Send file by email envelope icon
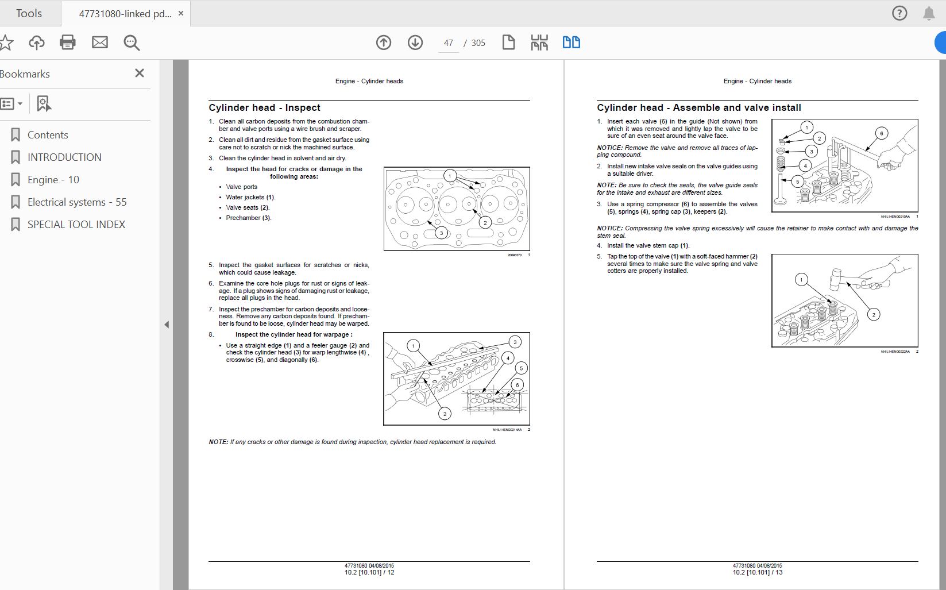Image resolution: width=946 pixels, height=590 pixels. point(100,43)
